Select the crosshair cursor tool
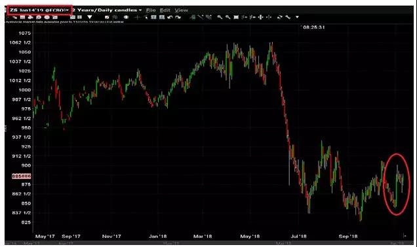The height and width of the screenshot is (247, 417). (x=137, y=17)
